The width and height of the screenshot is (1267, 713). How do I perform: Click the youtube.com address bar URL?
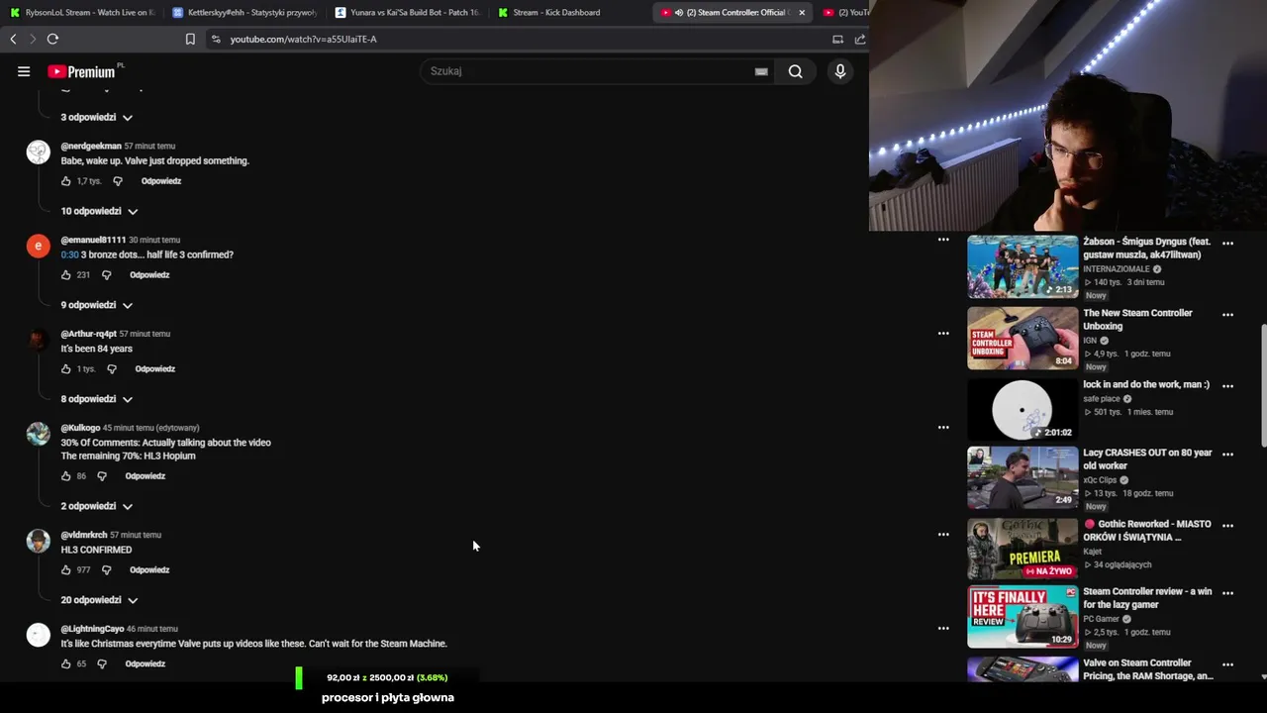click(x=303, y=39)
